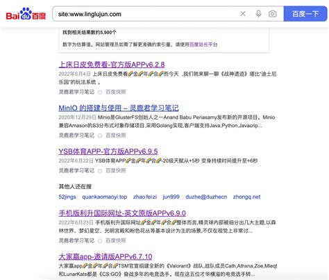Click the date 2022年6月23日 in 手机版利升国际 snippet
Screen dimensions: 329x280
[x=76, y=222]
